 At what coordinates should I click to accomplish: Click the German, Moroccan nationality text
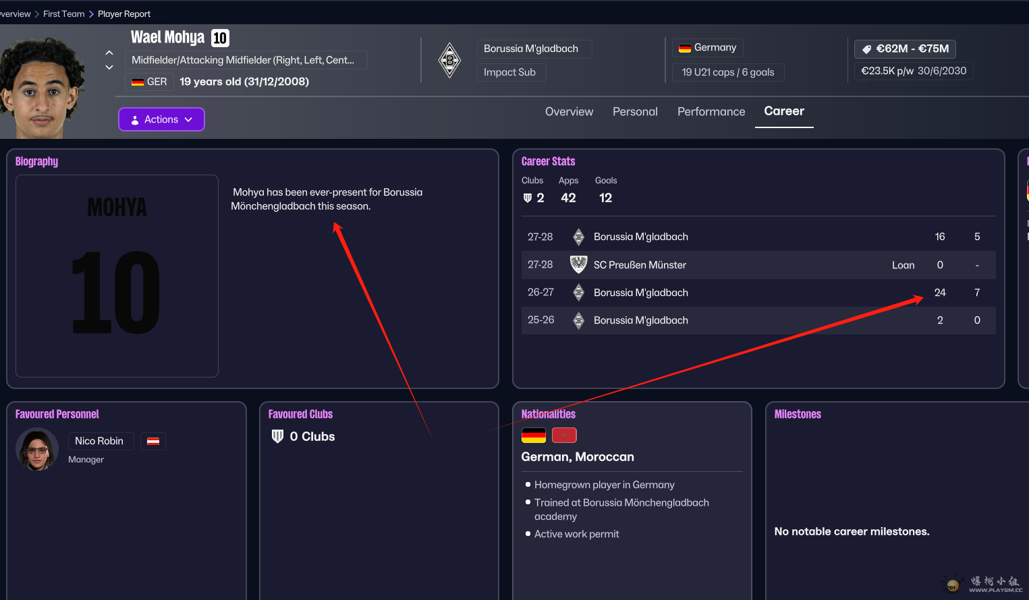[x=578, y=457]
